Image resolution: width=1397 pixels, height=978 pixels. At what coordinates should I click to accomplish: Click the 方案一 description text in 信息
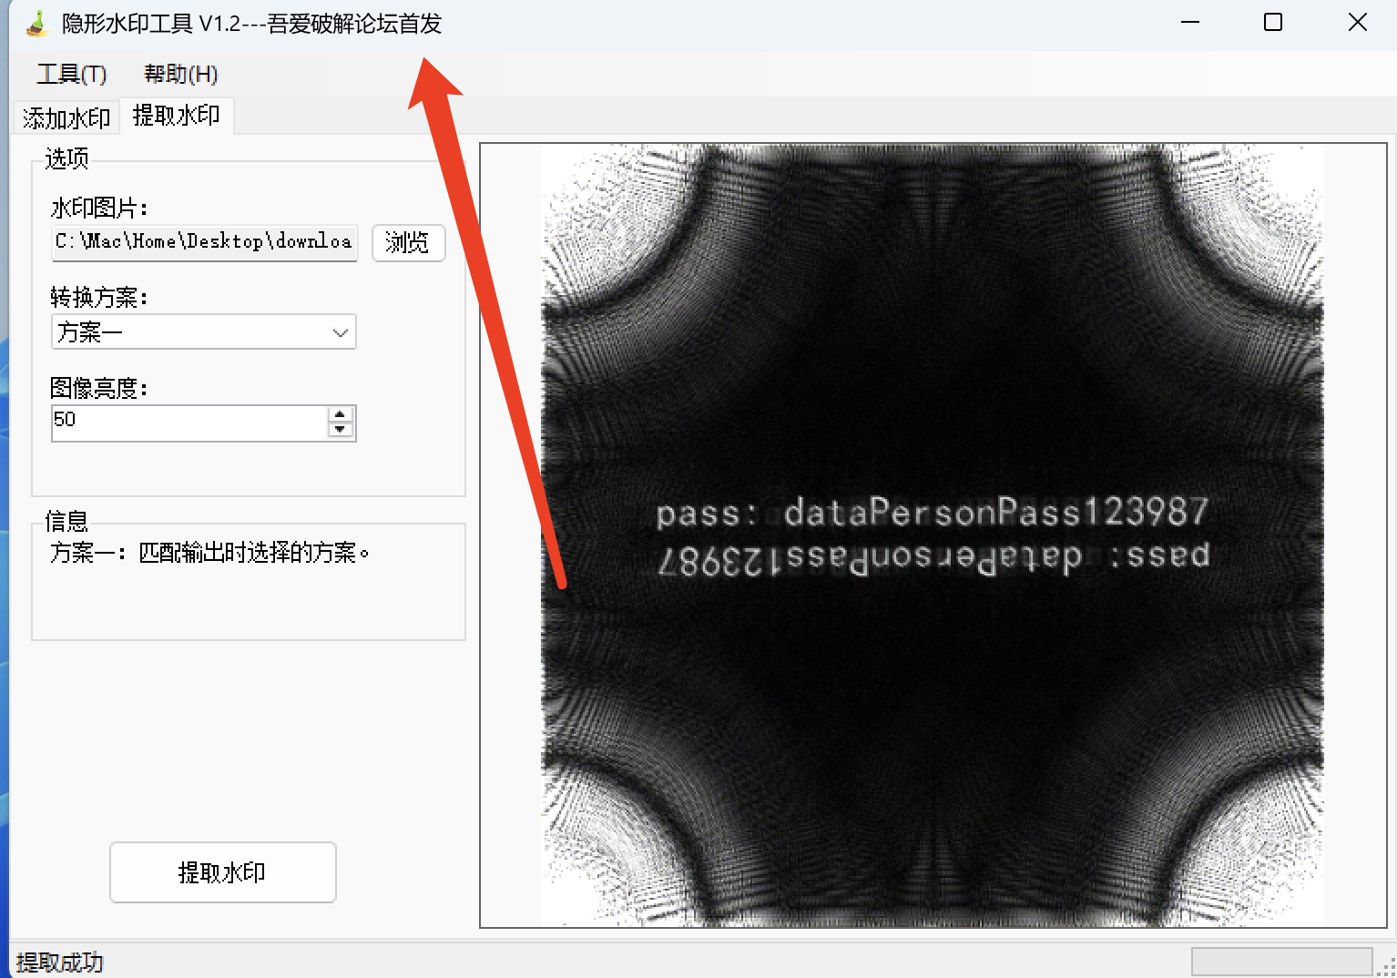coord(209,553)
